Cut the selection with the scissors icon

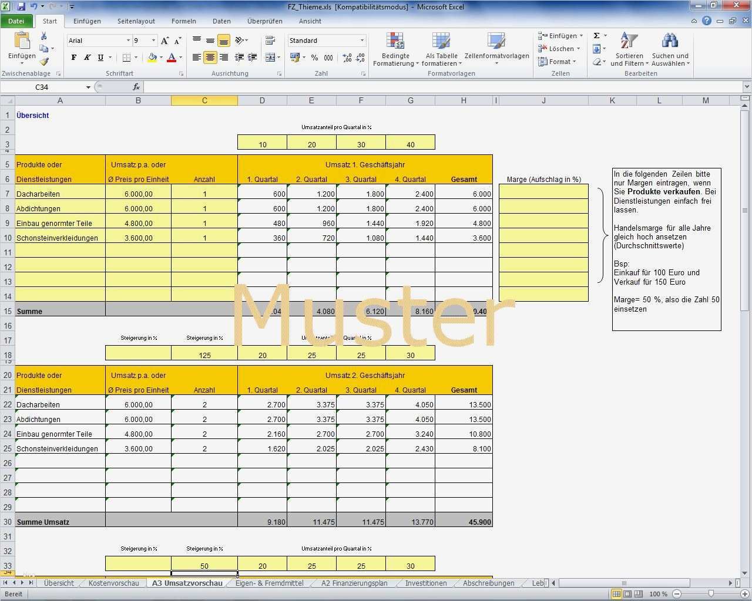pyautogui.click(x=43, y=36)
